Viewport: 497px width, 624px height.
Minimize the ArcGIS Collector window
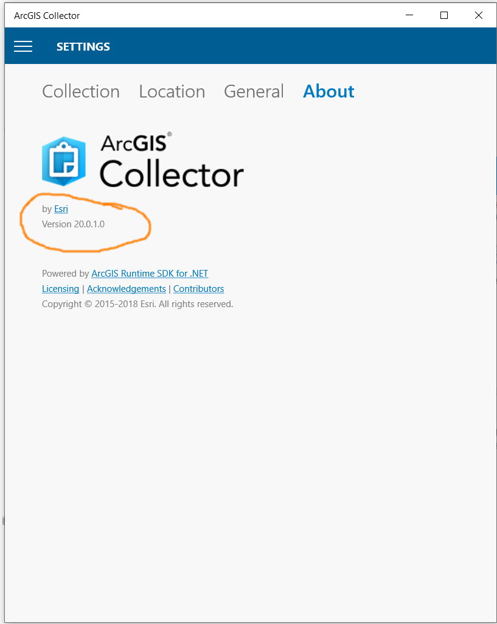tap(409, 15)
